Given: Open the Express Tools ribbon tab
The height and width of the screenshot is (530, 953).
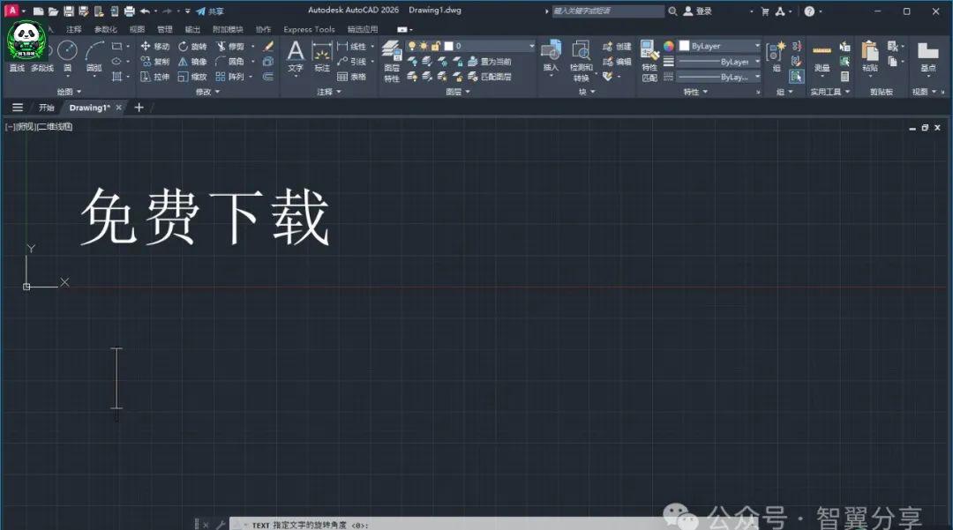Looking at the screenshot, I should coord(309,29).
